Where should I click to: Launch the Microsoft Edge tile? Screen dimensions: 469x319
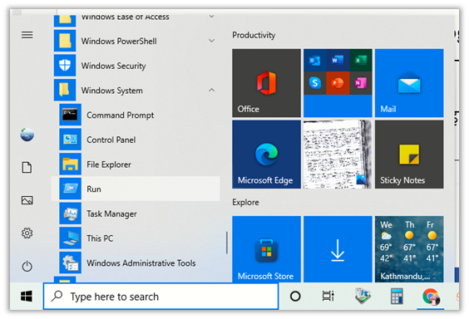tap(266, 155)
